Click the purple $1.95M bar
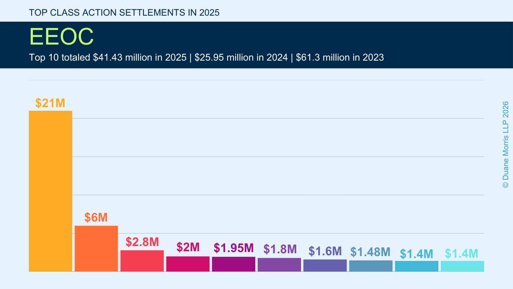This screenshot has height=289, width=513. (233, 264)
